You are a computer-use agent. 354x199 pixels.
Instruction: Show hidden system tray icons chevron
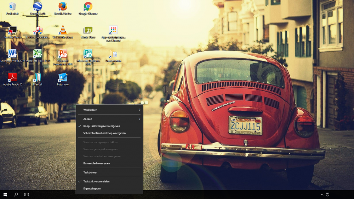322,195
